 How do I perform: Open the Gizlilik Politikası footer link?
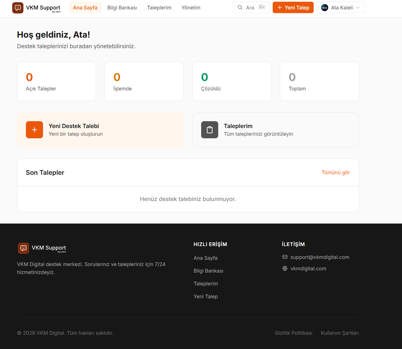coord(293,333)
